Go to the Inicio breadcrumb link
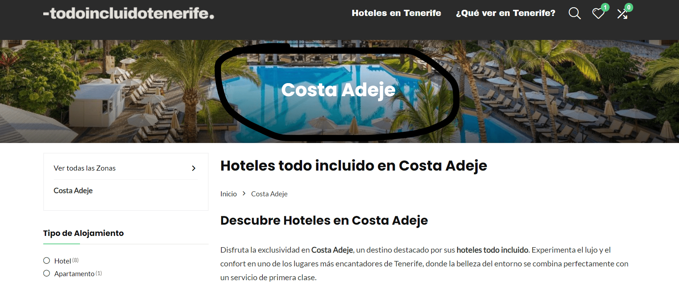 [x=228, y=194]
